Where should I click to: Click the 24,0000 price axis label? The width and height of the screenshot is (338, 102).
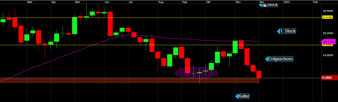click(328, 55)
